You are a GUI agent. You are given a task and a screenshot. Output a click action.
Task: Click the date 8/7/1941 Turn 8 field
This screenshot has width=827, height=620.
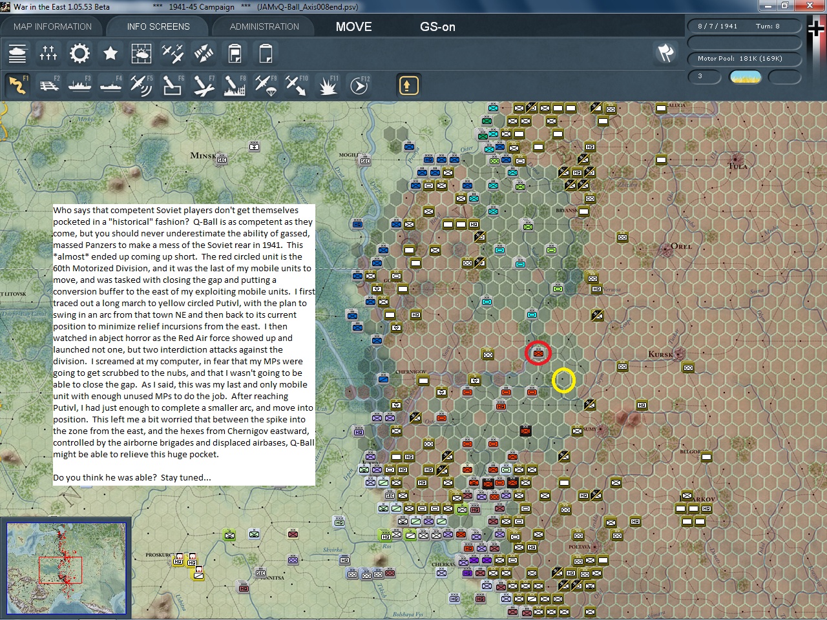point(744,26)
